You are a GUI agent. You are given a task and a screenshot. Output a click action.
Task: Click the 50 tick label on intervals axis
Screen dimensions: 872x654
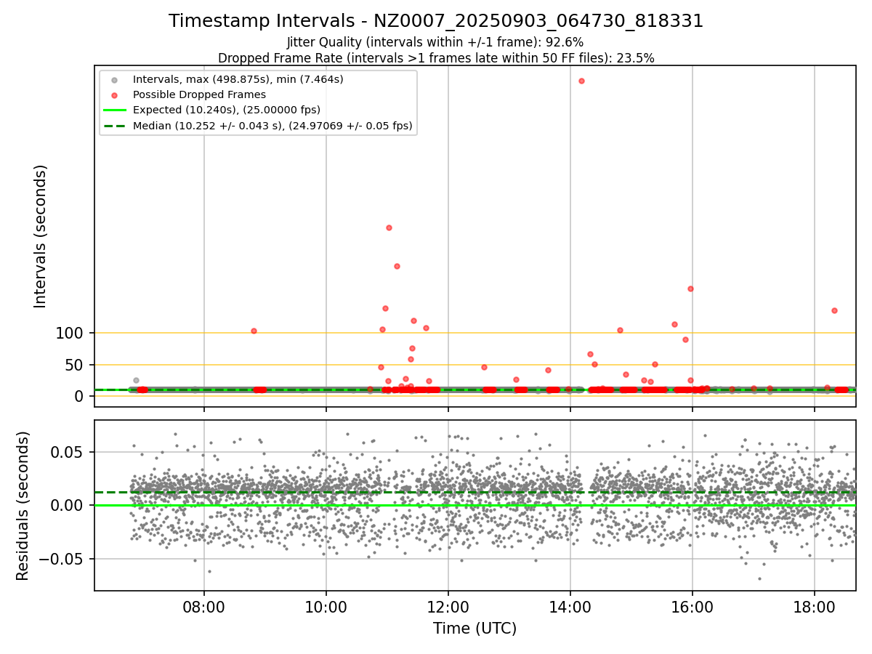76,366
